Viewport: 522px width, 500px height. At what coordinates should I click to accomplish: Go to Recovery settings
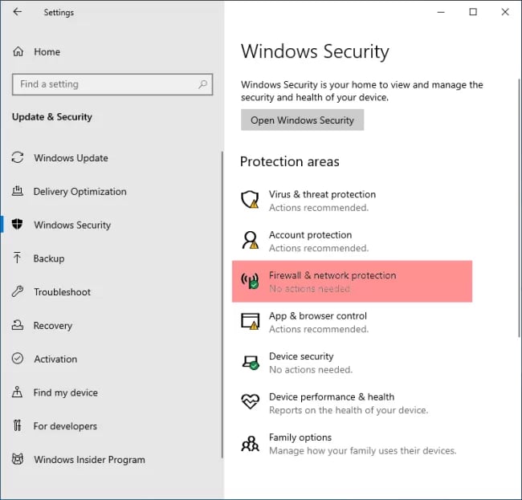pyautogui.click(x=53, y=326)
